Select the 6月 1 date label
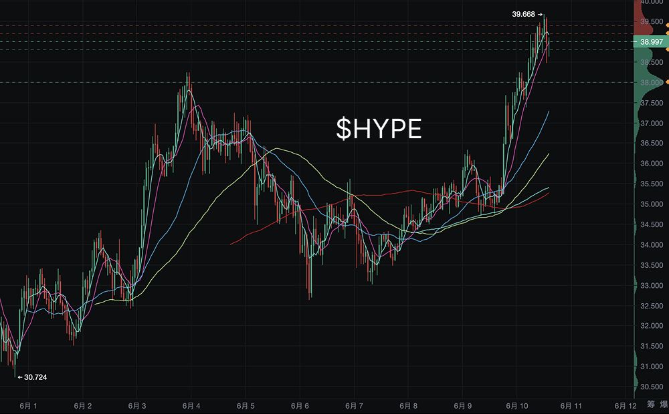 28,406
